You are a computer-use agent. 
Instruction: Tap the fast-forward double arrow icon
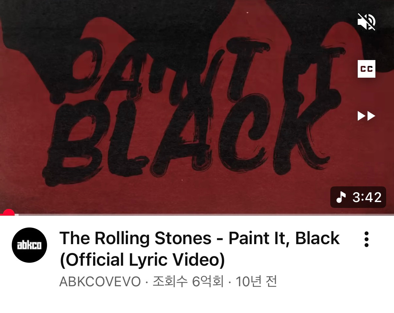click(366, 116)
